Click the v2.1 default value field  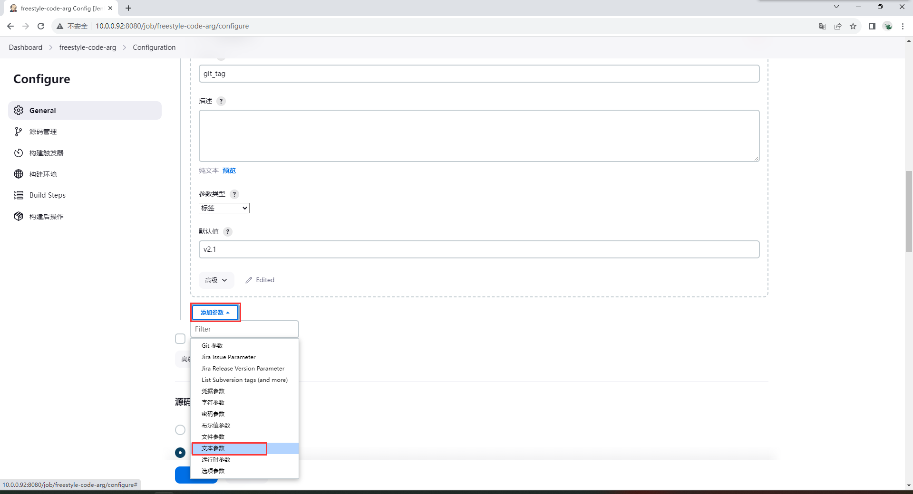click(479, 249)
